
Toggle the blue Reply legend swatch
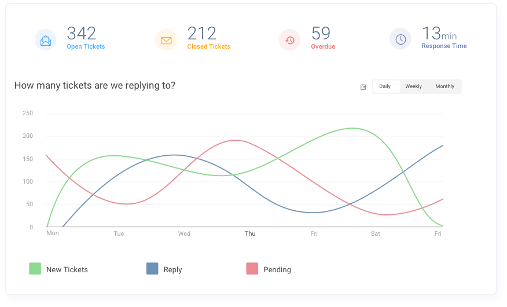(x=152, y=269)
